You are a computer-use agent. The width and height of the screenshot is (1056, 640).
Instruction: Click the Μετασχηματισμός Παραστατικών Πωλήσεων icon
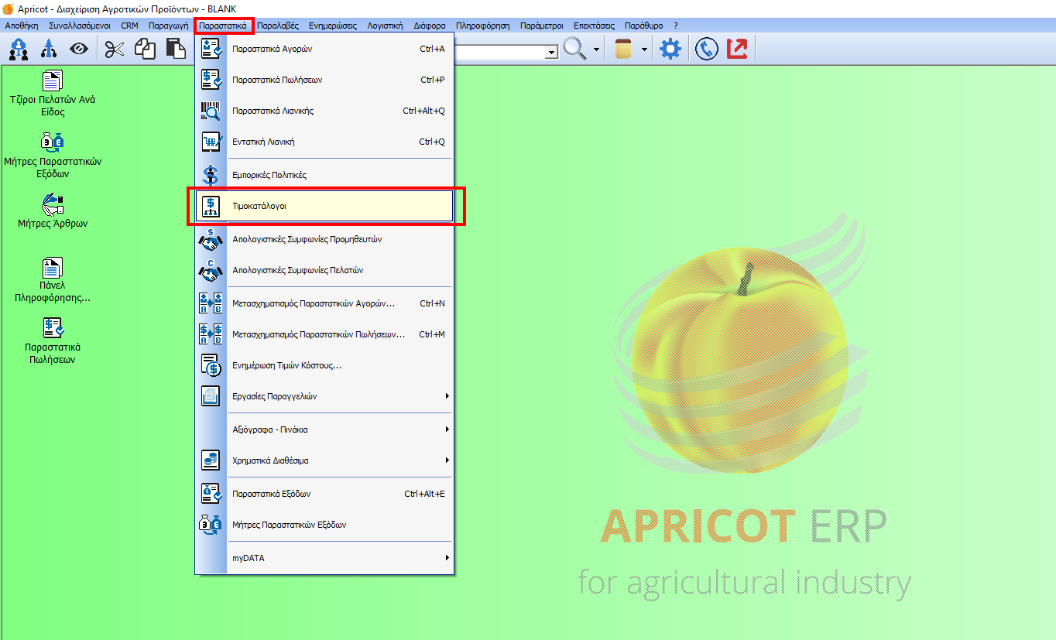211,334
